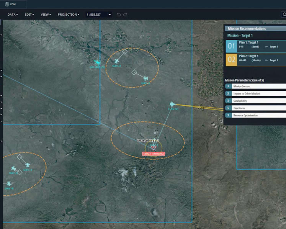Select the UAV-2 aircraft icon
This screenshot has width=286, height=229.
tap(116, 61)
